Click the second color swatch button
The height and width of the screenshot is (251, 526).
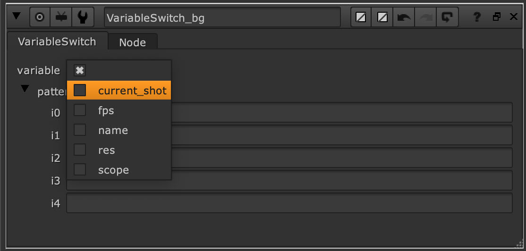coord(382,17)
